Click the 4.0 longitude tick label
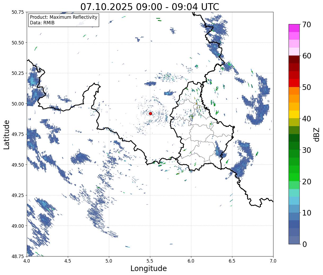 point(27,261)
